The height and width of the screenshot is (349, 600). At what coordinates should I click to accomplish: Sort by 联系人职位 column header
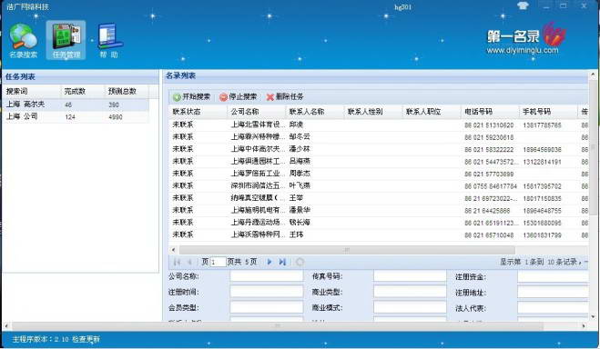click(x=432, y=112)
